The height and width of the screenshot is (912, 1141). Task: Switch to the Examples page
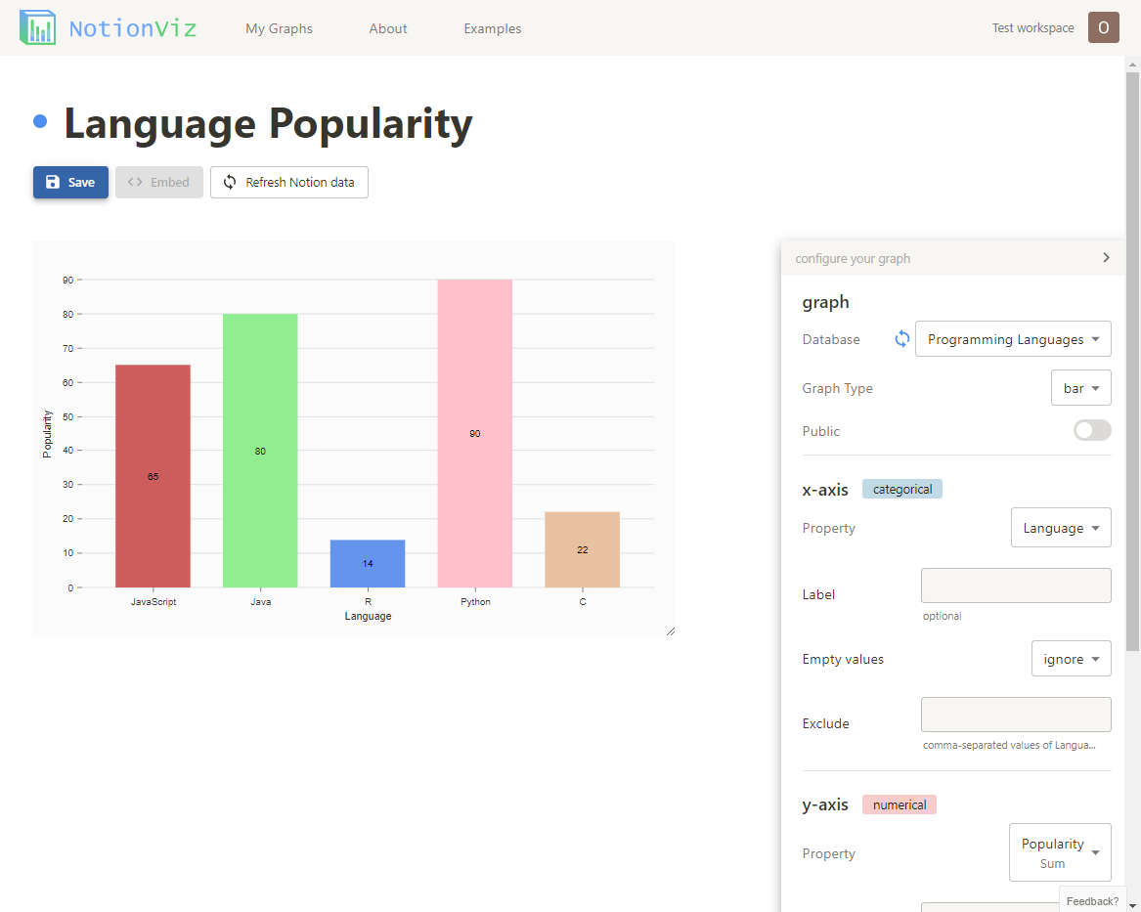(492, 28)
